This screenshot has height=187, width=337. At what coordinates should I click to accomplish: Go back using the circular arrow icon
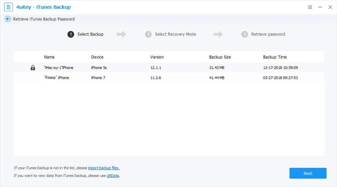(8, 19)
